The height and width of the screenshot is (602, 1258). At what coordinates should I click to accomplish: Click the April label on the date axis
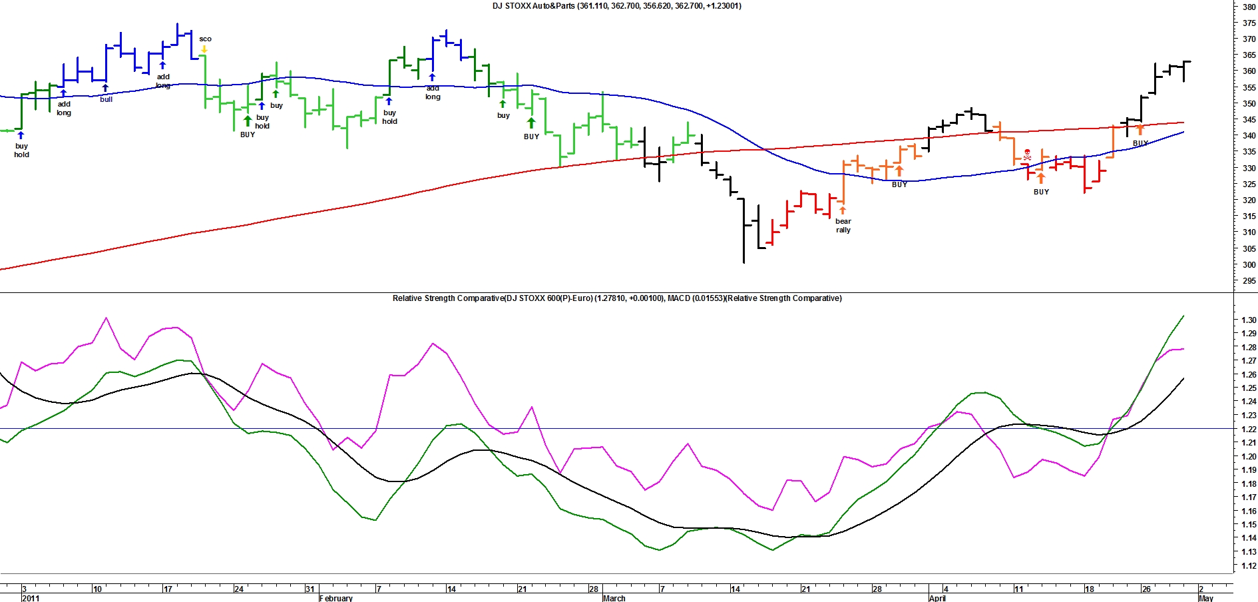pos(937,598)
